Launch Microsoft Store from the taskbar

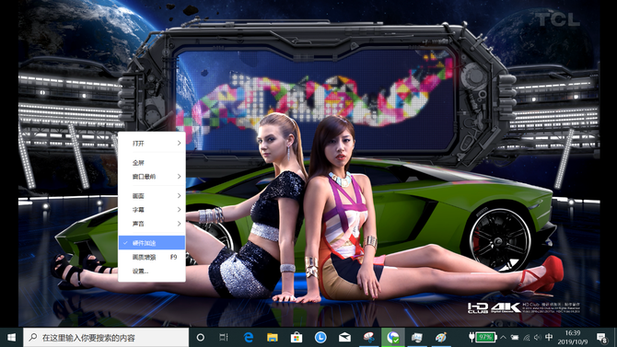[297, 337]
